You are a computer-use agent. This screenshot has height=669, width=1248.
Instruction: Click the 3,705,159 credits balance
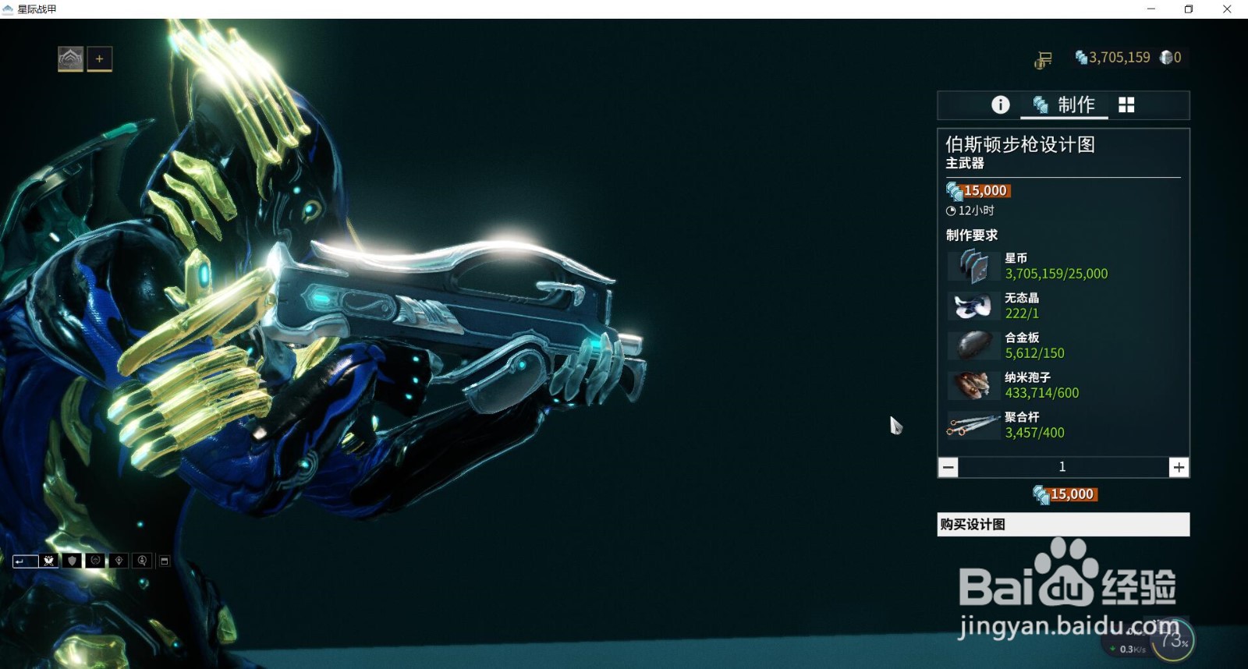[1112, 57]
